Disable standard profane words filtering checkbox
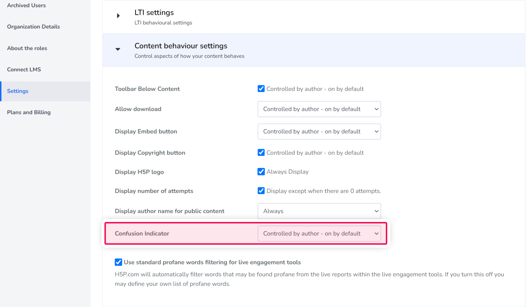526x307 pixels. pos(118,262)
